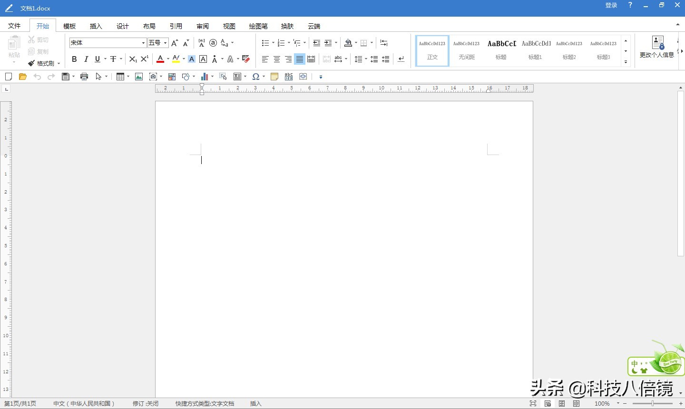Image resolution: width=685 pixels, height=409 pixels.
Task: Click the increase font size icon
Action: click(175, 43)
